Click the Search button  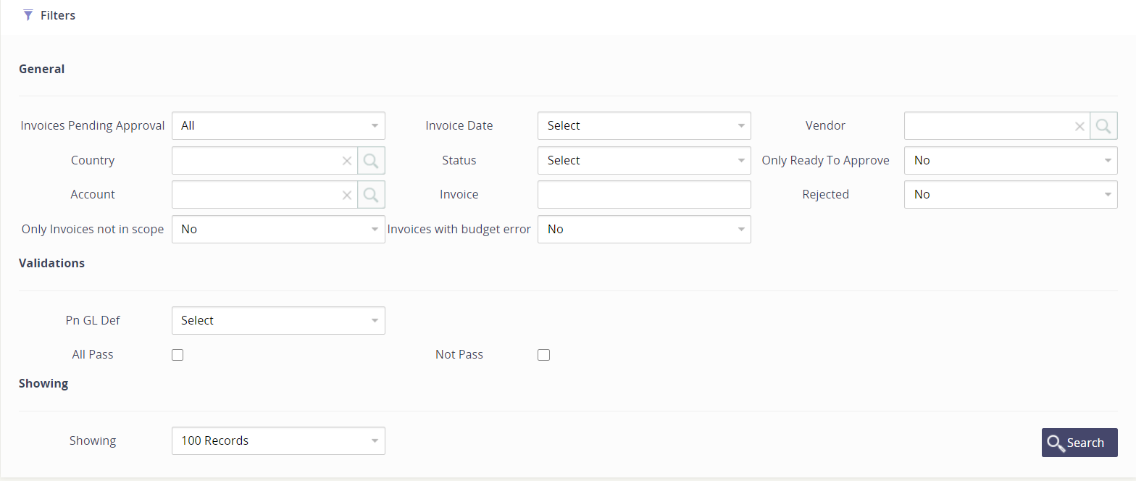pos(1079,443)
